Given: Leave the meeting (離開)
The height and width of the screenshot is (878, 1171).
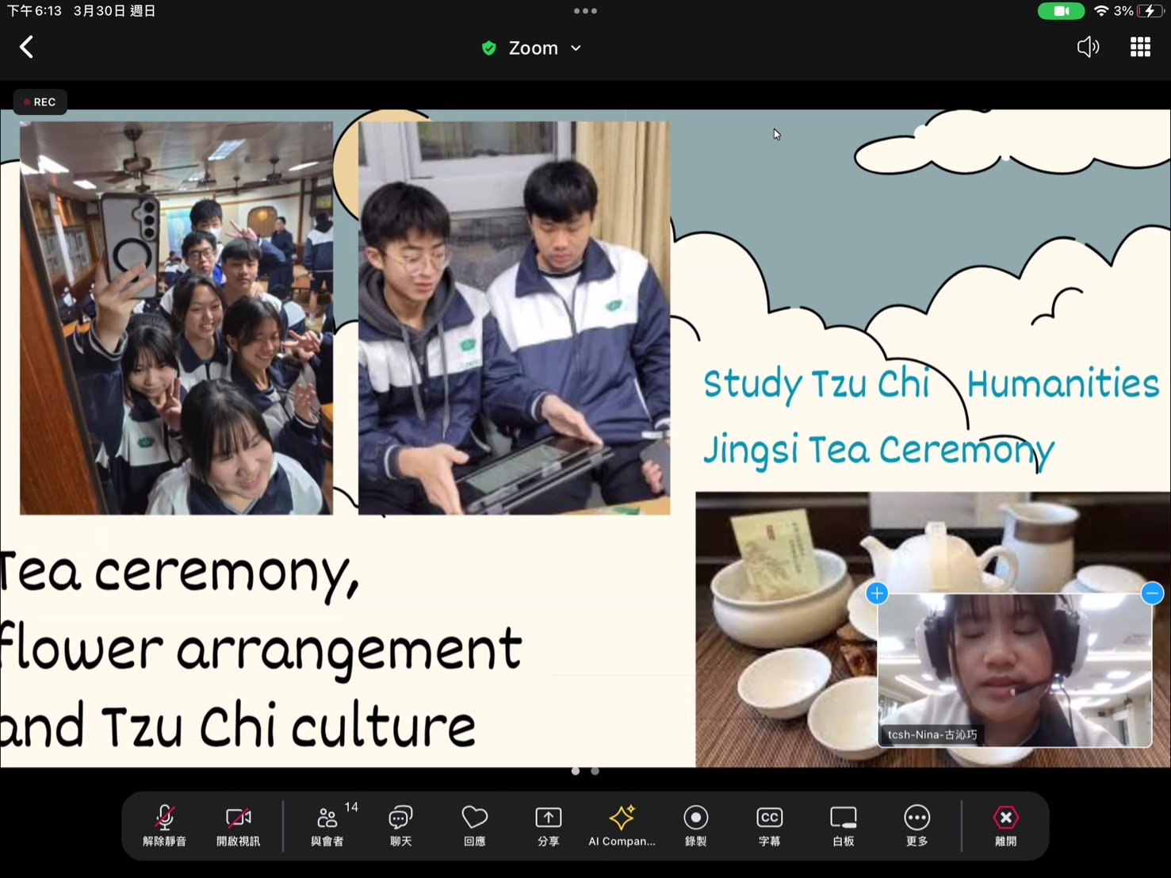Looking at the screenshot, I should click(x=1005, y=825).
